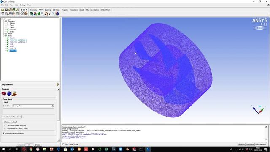Viewport: 270px width, 152px height.
Task: Switch to the Output Mesh tab
Action: click(x=105, y=10)
